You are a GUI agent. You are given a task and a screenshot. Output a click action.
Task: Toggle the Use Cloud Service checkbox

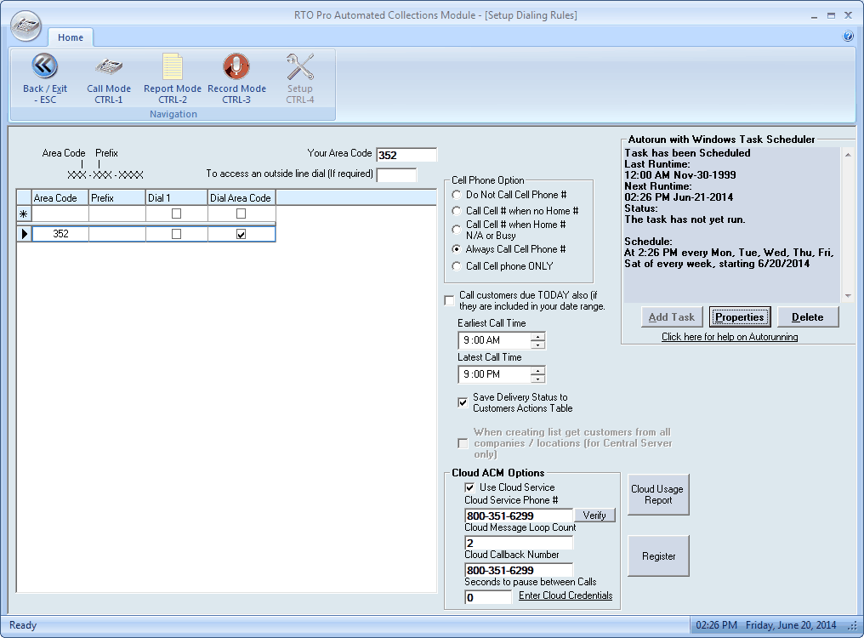coord(469,487)
